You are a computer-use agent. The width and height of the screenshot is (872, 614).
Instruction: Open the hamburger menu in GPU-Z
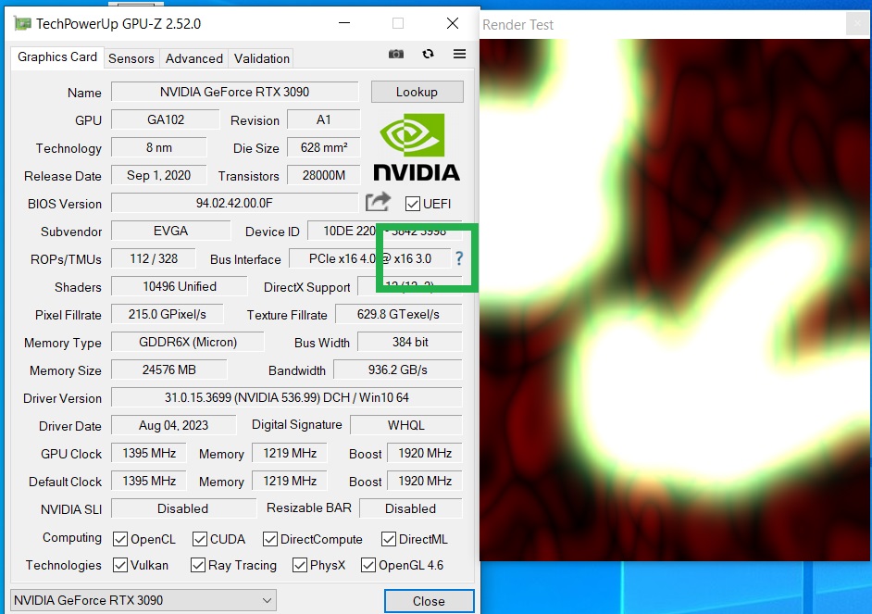coord(459,54)
